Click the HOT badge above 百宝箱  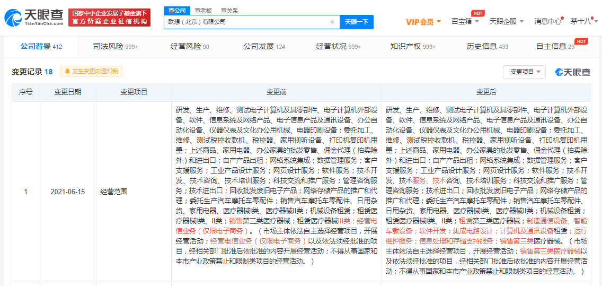click(477, 13)
